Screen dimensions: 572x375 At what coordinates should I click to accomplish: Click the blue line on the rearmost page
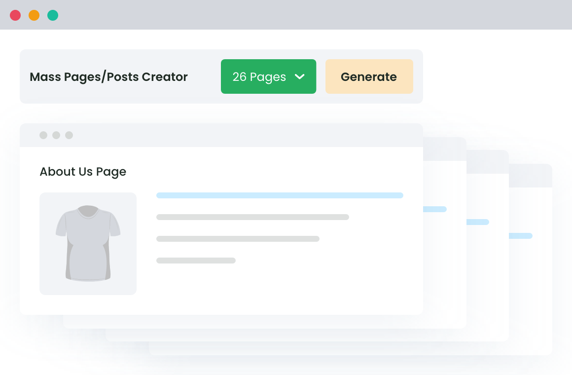(x=520, y=236)
